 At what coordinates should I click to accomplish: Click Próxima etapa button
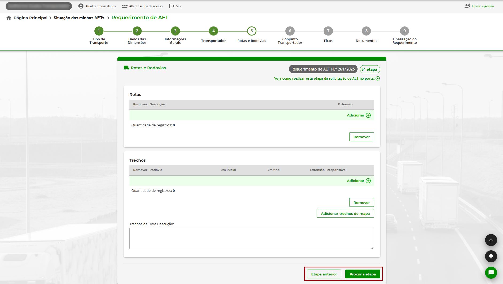click(x=363, y=274)
